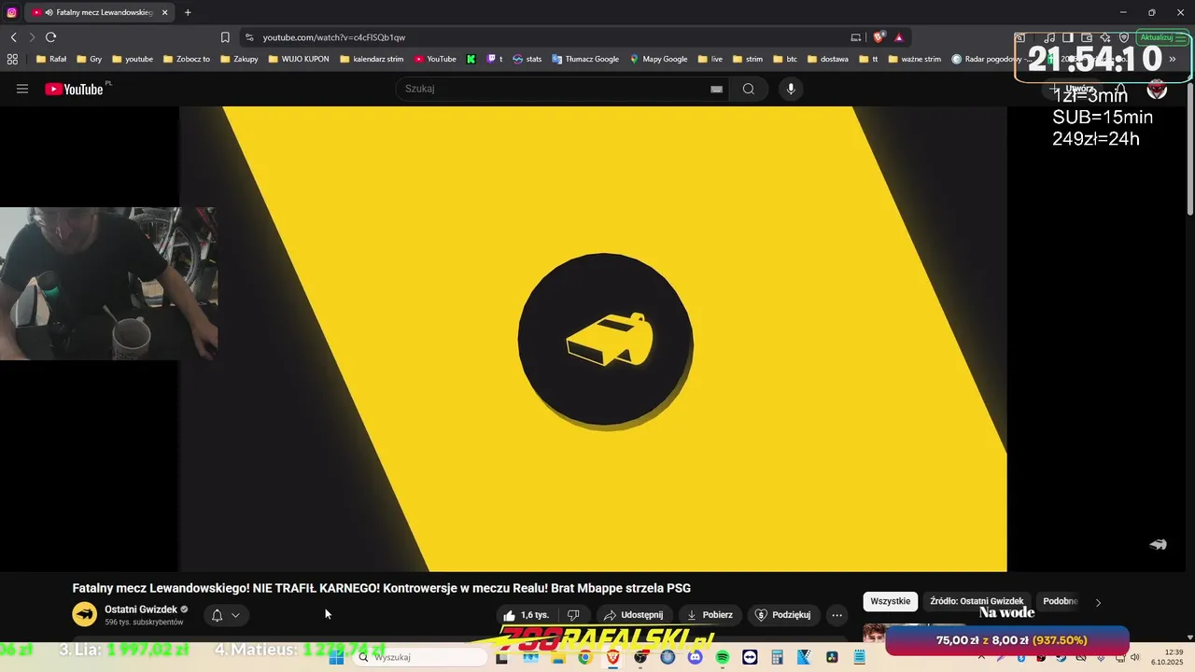Show more filter chips with right arrow
Screen dimensions: 1195x672
(1098, 602)
